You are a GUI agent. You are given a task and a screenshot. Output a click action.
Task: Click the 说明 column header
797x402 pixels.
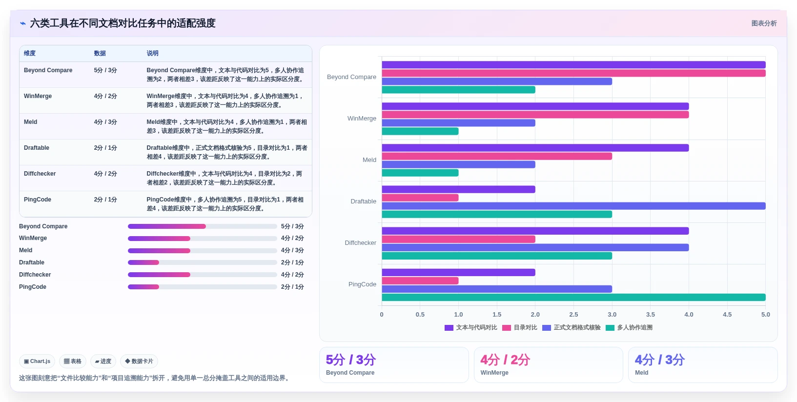tap(153, 53)
